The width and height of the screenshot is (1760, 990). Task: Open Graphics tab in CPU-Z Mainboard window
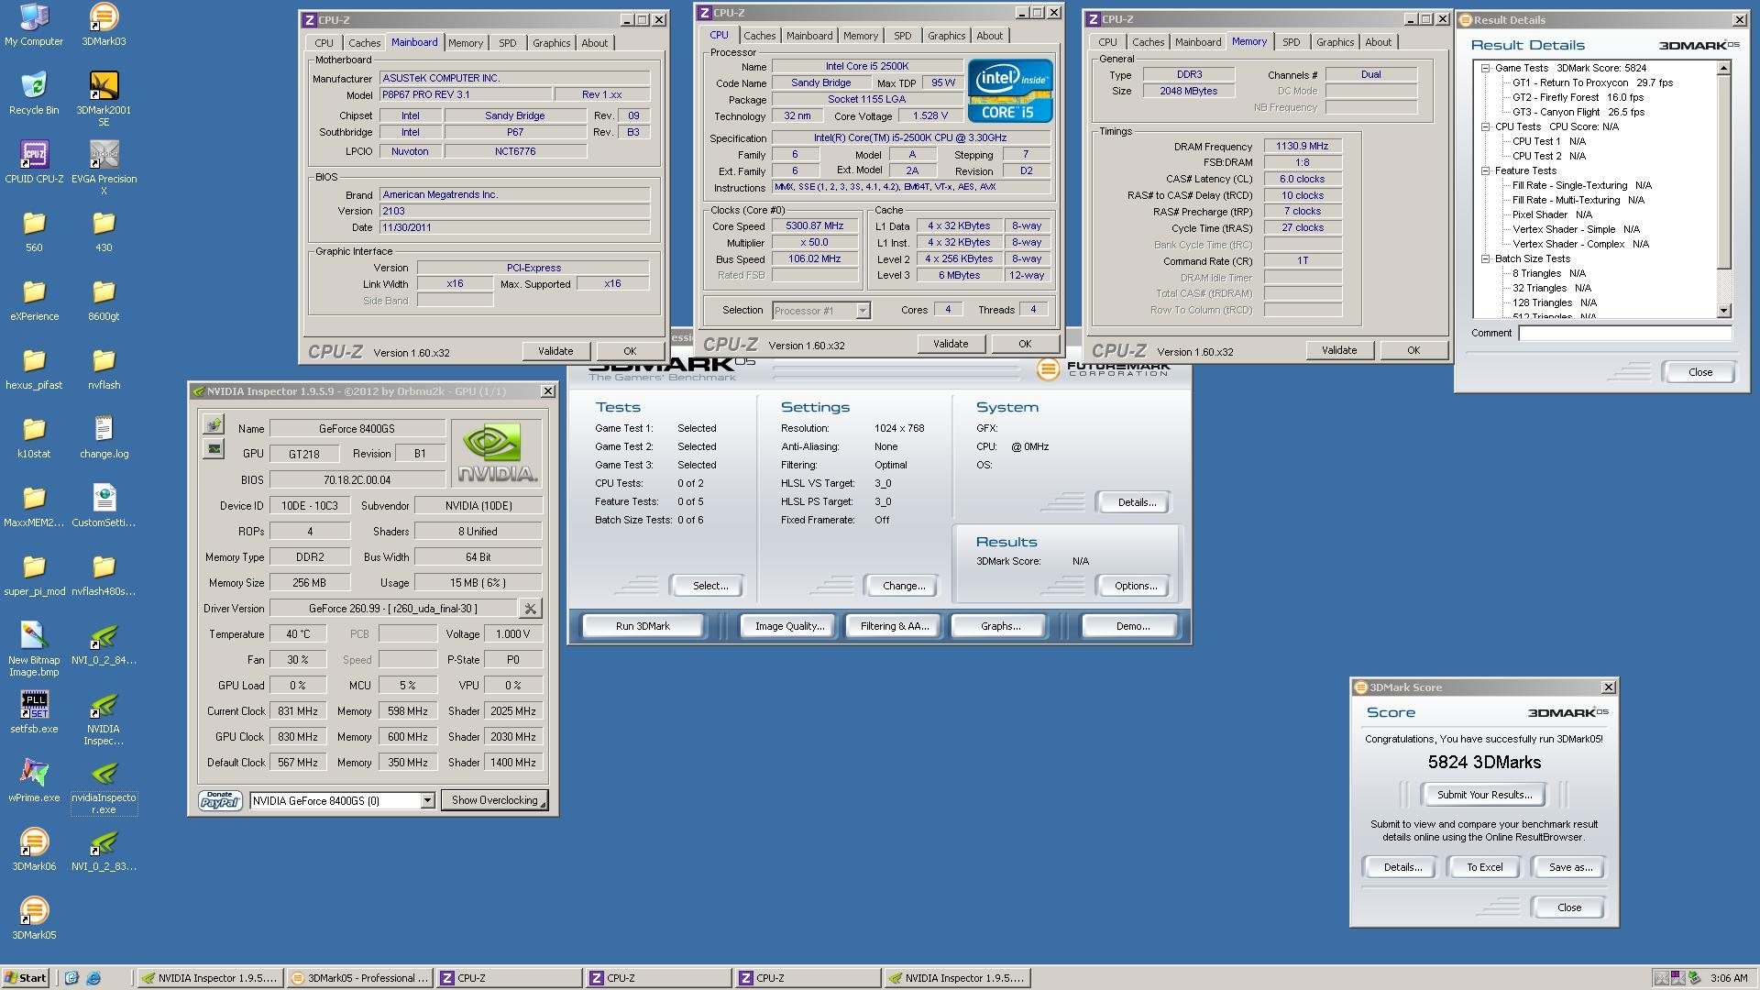[x=551, y=43]
